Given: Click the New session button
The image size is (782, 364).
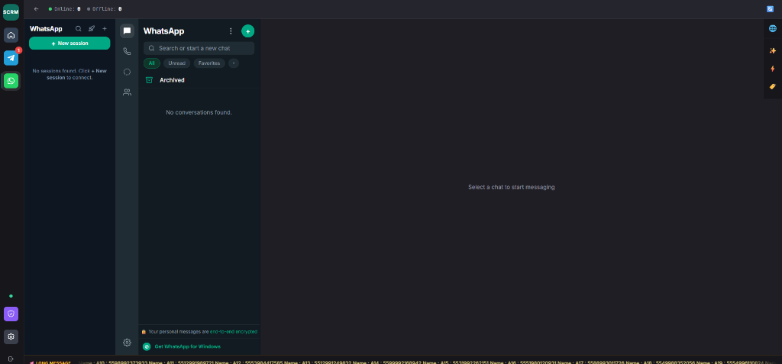Looking at the screenshot, I should (69, 43).
